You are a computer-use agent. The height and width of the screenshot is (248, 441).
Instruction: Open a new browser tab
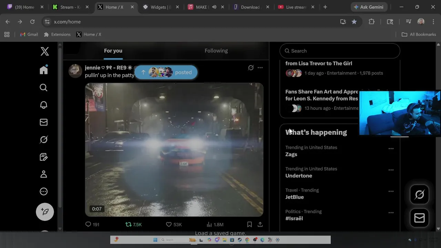pos(325,7)
